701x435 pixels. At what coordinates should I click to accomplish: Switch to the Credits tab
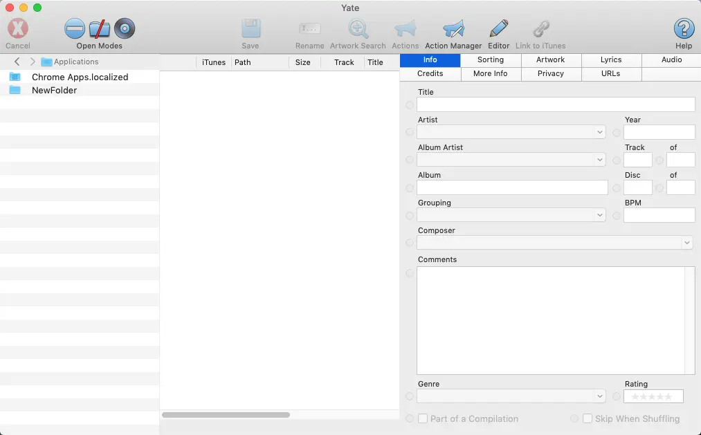pos(430,74)
